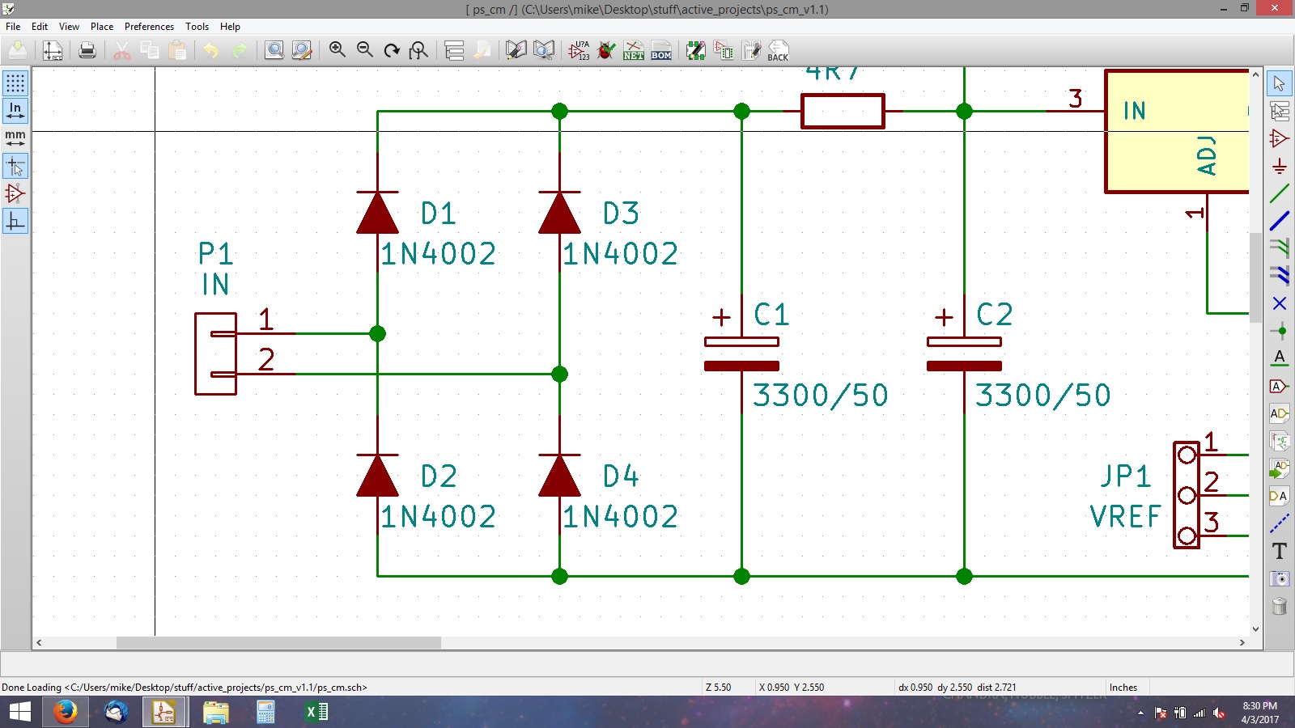Toggle horizontal and vertical wire constraint

tap(15, 221)
